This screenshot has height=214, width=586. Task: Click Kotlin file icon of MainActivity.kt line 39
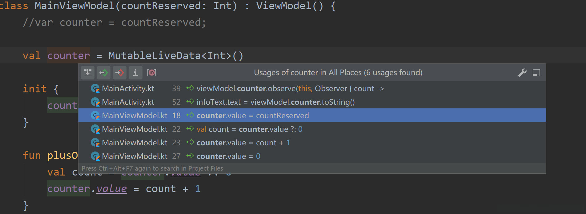[x=95, y=89]
